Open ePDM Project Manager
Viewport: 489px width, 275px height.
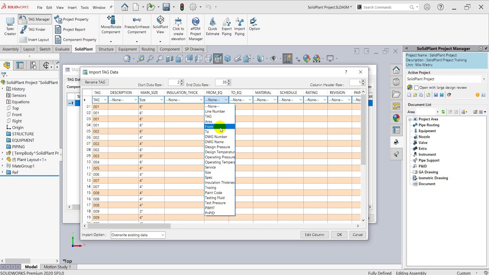(196, 29)
